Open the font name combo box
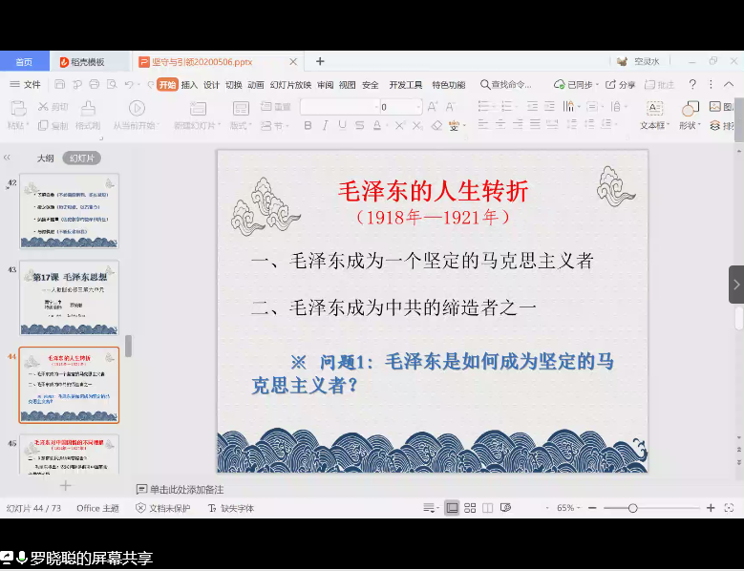Viewport: 744px width, 571px height. (340, 107)
